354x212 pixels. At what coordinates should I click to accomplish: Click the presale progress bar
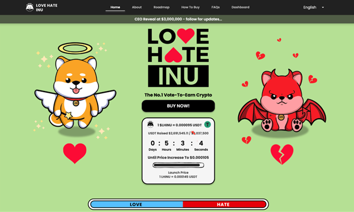(178, 165)
